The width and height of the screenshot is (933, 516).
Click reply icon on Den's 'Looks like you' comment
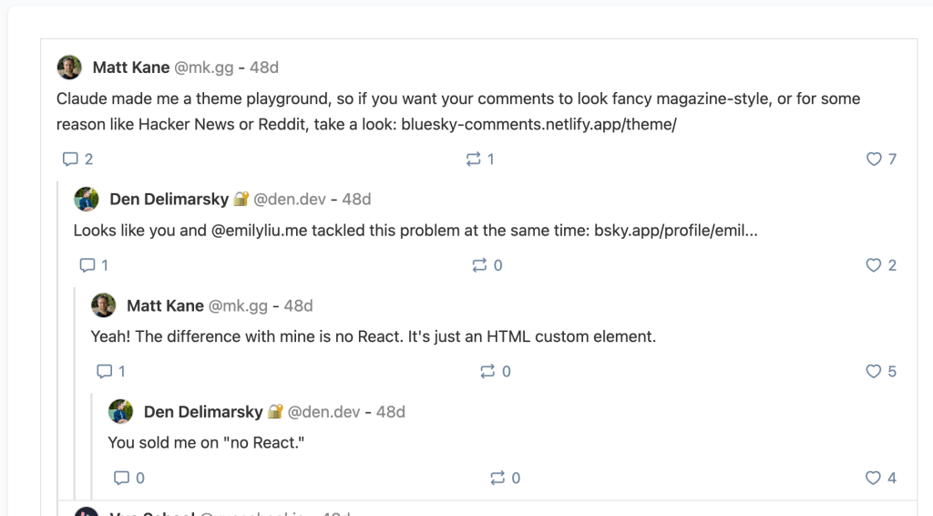[87, 266]
